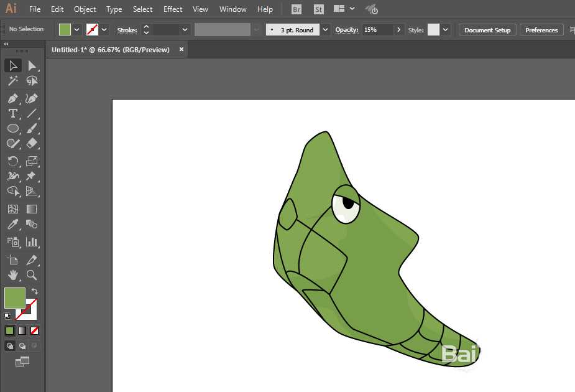575x392 pixels.
Task: Select the Pen tool
Action: [12, 98]
